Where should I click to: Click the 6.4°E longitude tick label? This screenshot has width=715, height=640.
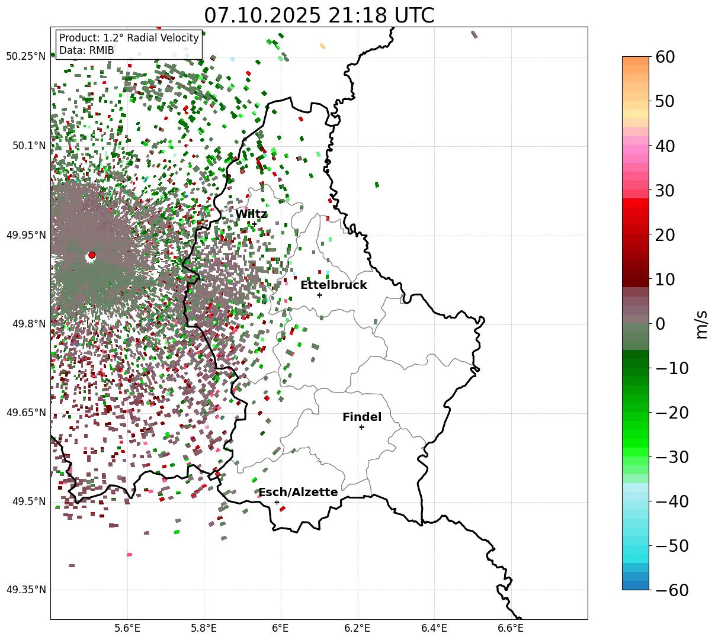(434, 628)
